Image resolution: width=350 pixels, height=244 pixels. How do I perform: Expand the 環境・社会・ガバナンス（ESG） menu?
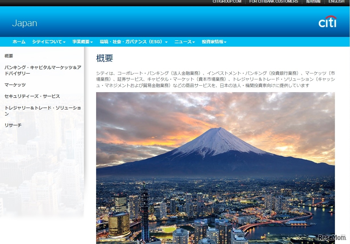(134, 42)
